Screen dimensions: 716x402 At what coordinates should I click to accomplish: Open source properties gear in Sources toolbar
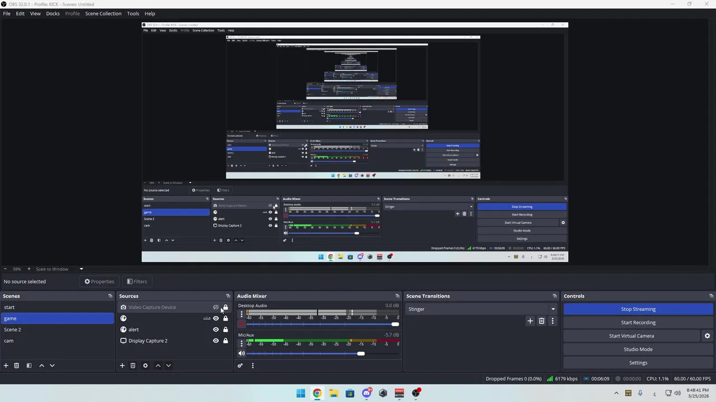145,366
